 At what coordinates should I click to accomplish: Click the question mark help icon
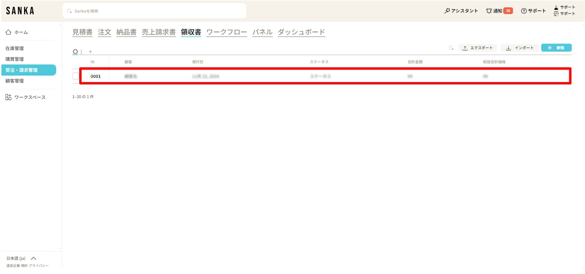(524, 11)
